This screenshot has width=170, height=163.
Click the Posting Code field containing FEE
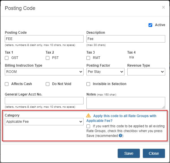point(44,39)
